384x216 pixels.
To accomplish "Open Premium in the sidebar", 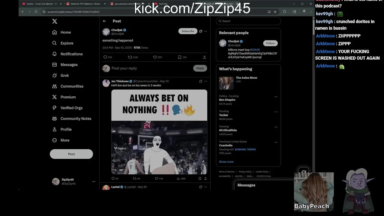I will click(64, 97).
